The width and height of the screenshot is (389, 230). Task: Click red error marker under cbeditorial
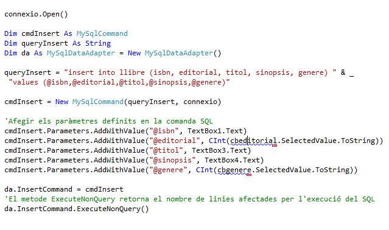(x=275, y=145)
